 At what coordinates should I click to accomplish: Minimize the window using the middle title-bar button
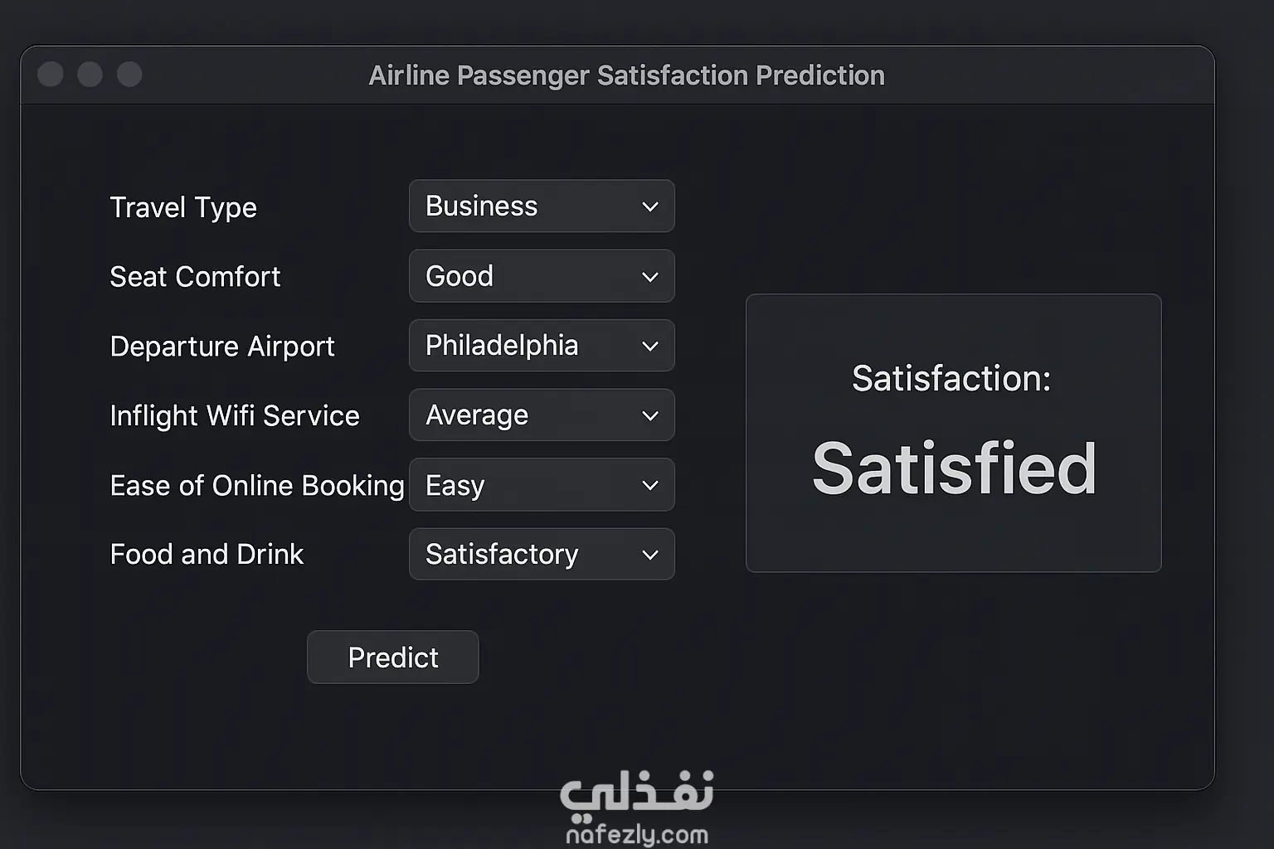pyautogui.click(x=90, y=75)
